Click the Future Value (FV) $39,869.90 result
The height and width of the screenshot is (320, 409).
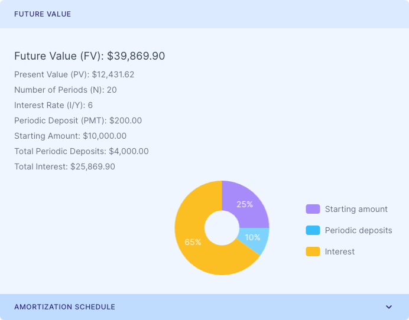89,56
